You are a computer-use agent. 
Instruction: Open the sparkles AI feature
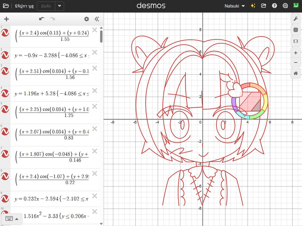[x=253, y=6]
